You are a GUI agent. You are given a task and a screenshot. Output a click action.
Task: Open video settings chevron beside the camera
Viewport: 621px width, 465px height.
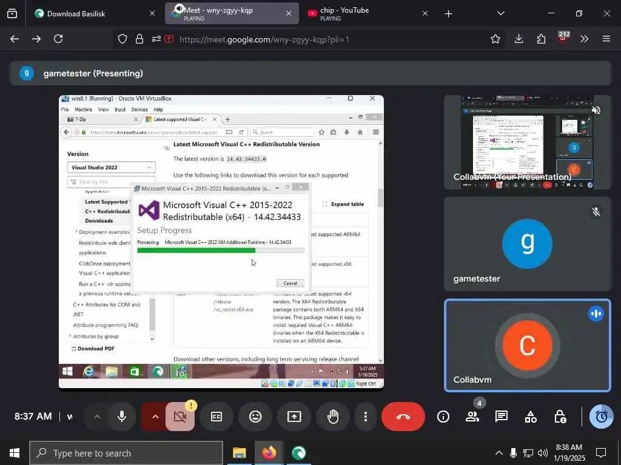(155, 417)
